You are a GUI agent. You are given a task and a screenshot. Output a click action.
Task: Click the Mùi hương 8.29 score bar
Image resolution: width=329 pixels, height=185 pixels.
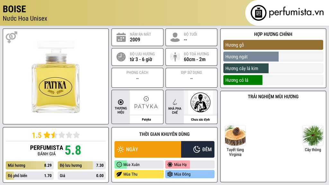click(30, 165)
